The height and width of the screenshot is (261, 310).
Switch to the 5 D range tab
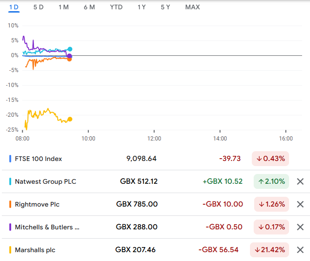pyautogui.click(x=38, y=7)
